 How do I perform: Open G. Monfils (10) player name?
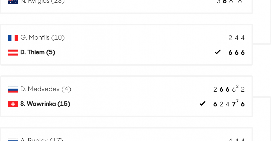coord(43,37)
